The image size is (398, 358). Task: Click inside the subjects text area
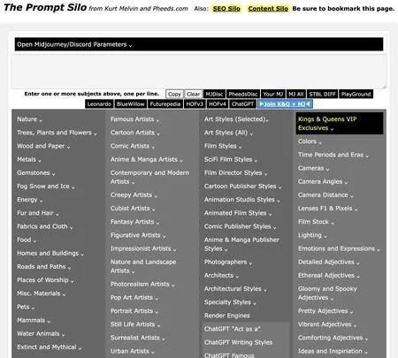tap(199, 72)
